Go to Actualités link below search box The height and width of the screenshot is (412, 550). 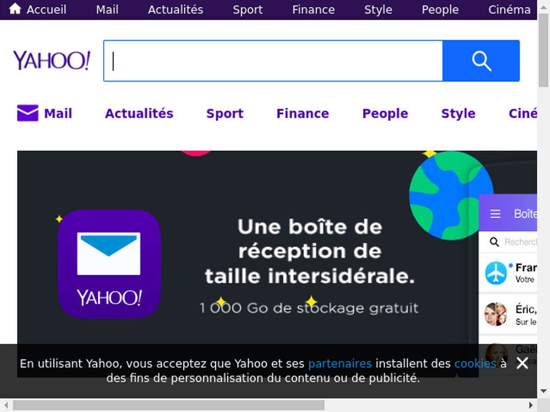pyautogui.click(x=139, y=113)
